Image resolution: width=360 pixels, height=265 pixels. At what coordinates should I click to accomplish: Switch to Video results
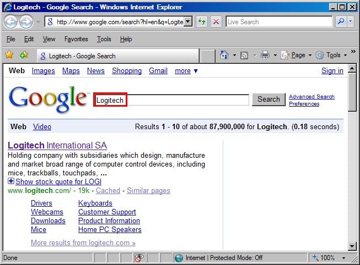pyautogui.click(x=42, y=126)
